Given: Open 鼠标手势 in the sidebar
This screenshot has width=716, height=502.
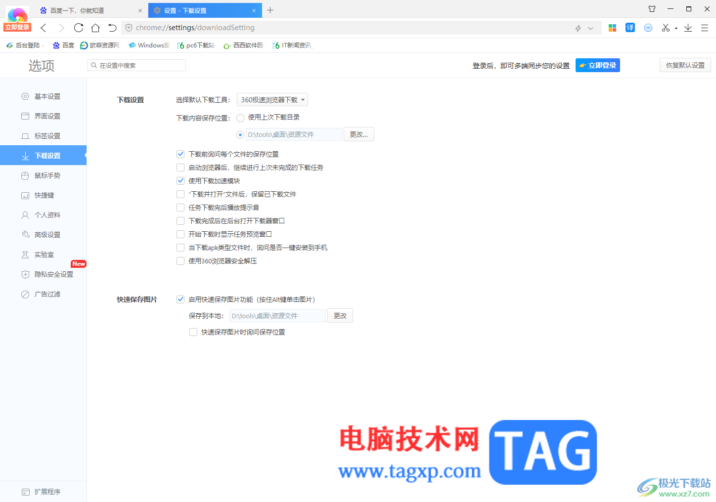Looking at the screenshot, I should coord(43,175).
